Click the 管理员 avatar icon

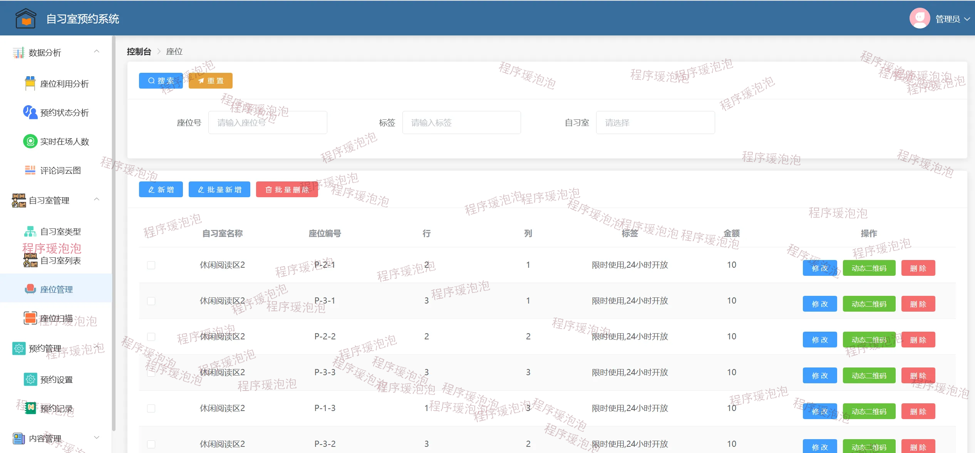[920, 18]
